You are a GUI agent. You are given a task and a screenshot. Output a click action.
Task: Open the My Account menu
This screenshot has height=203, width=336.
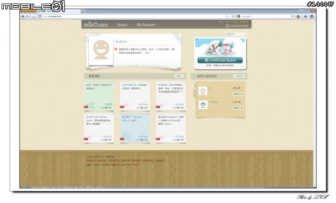(146, 25)
